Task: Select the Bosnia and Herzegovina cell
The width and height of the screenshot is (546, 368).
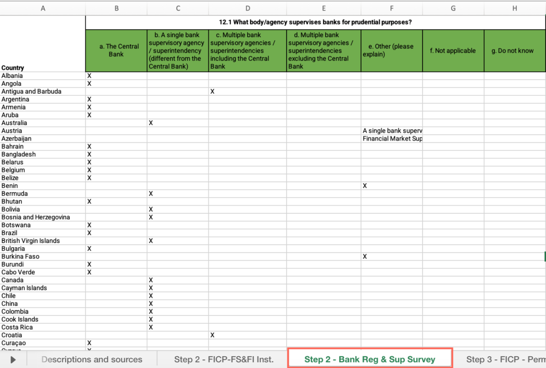Action: click(43, 217)
